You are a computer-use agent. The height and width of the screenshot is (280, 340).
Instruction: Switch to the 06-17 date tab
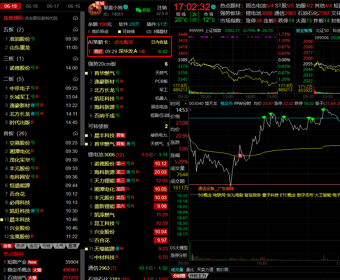point(53,6)
